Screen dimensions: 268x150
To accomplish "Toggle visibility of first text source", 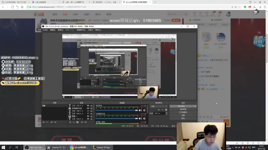I will [88, 105].
